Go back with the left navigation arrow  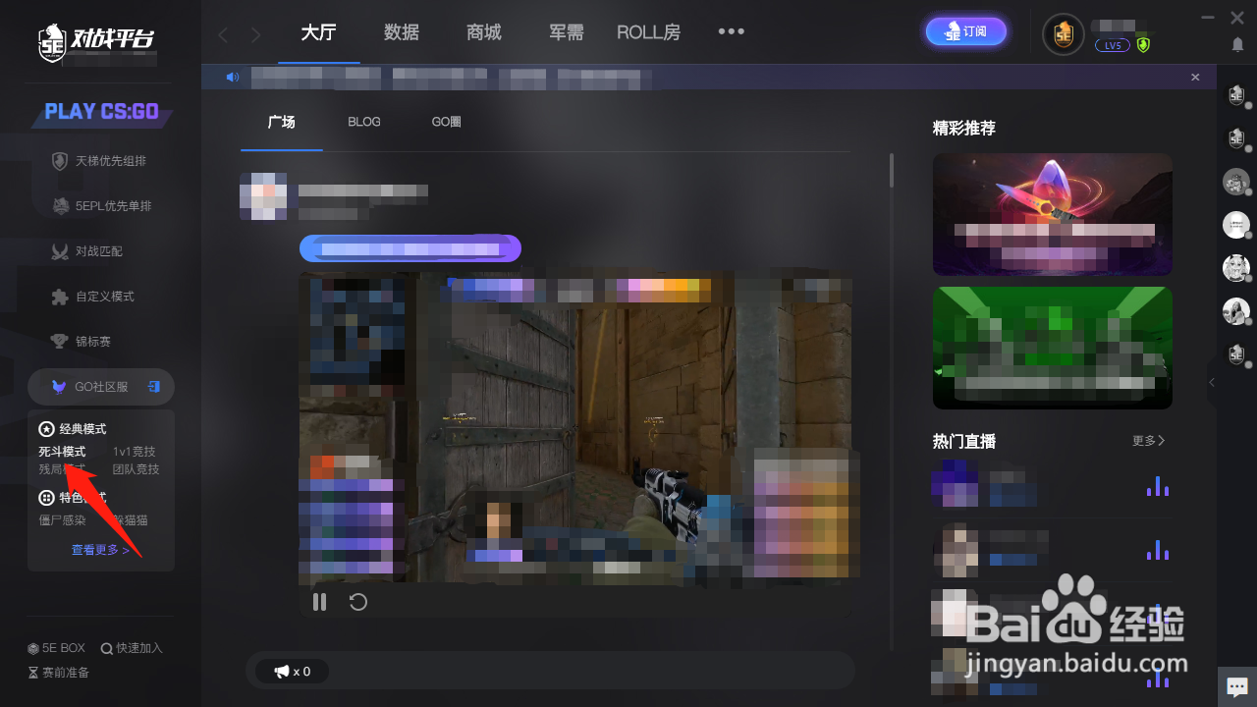(223, 34)
